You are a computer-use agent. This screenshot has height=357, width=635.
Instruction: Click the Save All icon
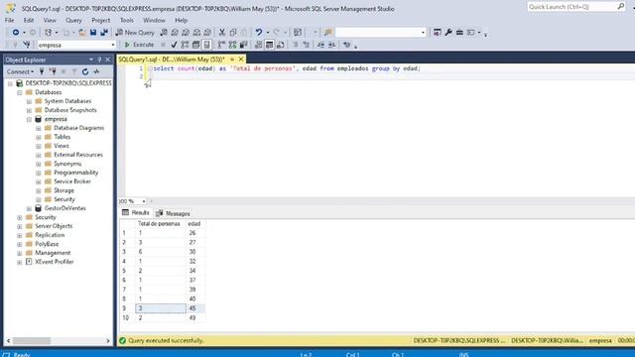(104, 33)
